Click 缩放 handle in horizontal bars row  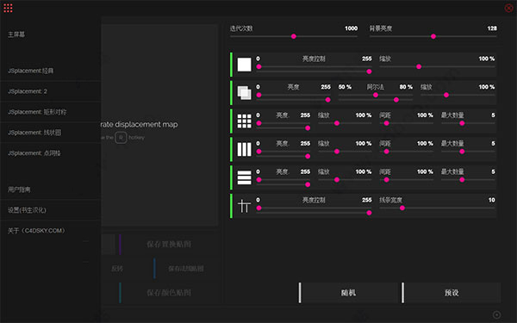tap(337, 180)
